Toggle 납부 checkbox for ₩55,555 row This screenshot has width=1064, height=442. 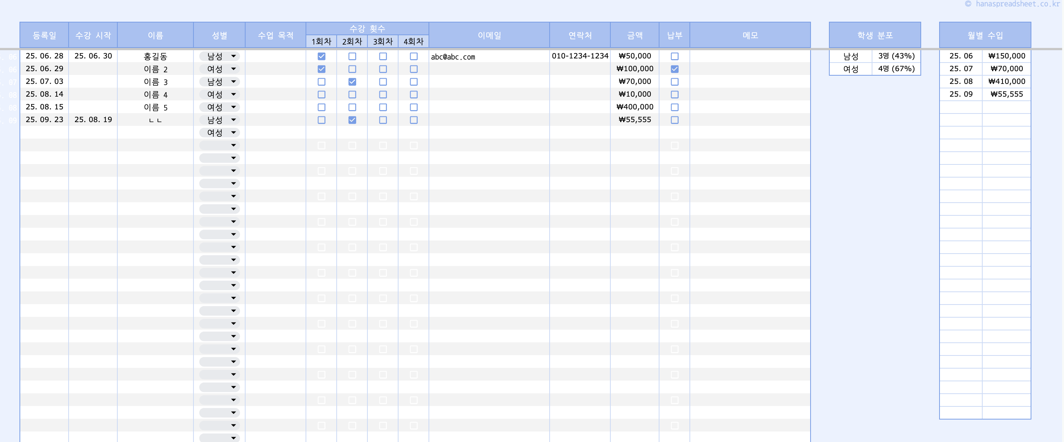click(674, 120)
